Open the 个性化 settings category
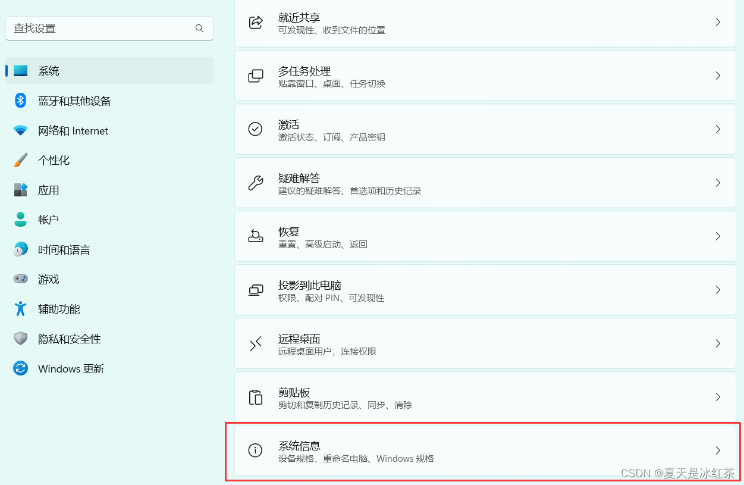 pos(109,160)
